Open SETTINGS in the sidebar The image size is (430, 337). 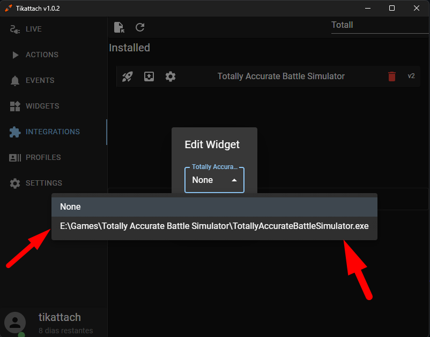(54, 183)
